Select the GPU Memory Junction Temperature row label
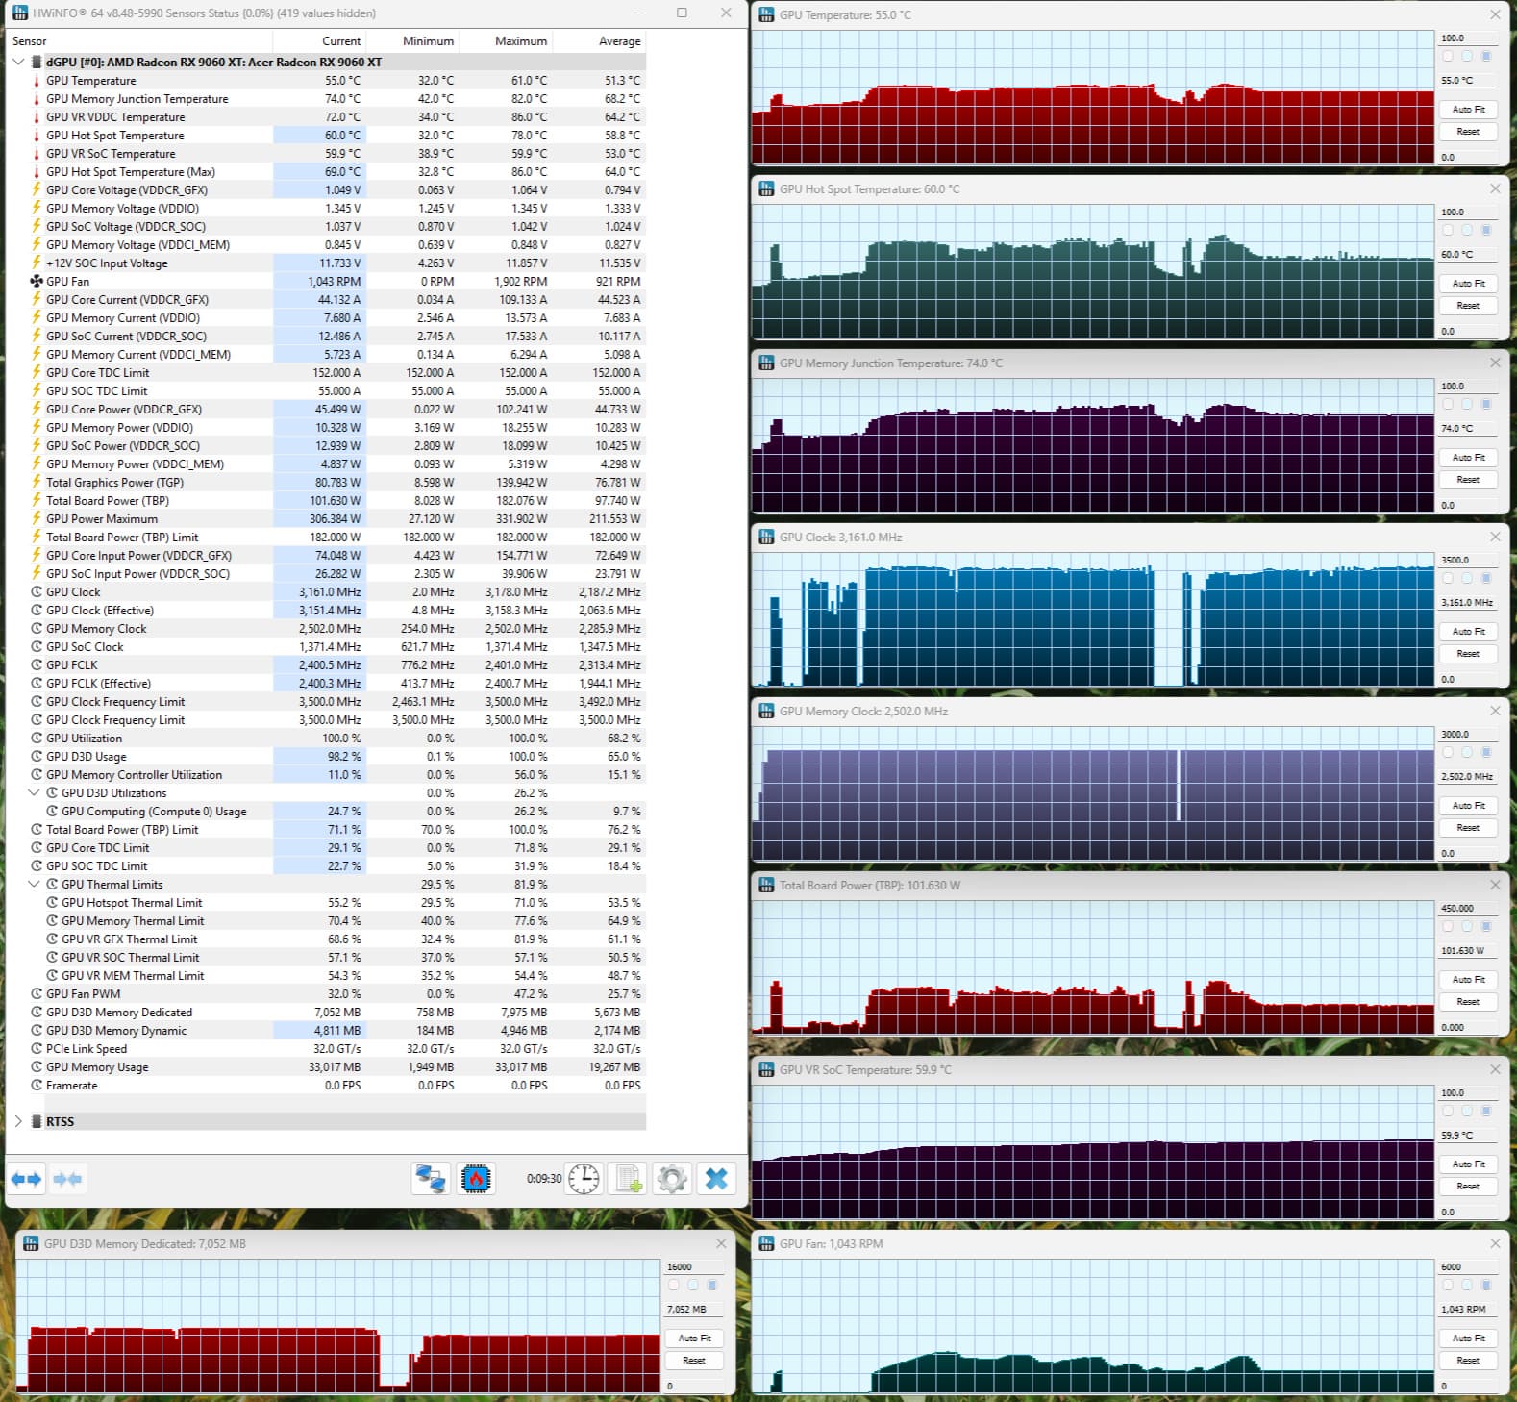Screen dimensions: 1517x1402 tap(137, 99)
